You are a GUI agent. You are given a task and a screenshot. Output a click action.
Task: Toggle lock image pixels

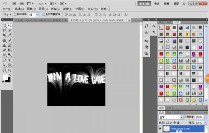coord(171,123)
